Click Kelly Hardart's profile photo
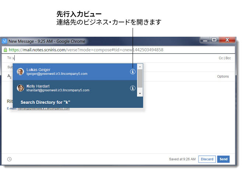242x171 pixels. pos(20,88)
